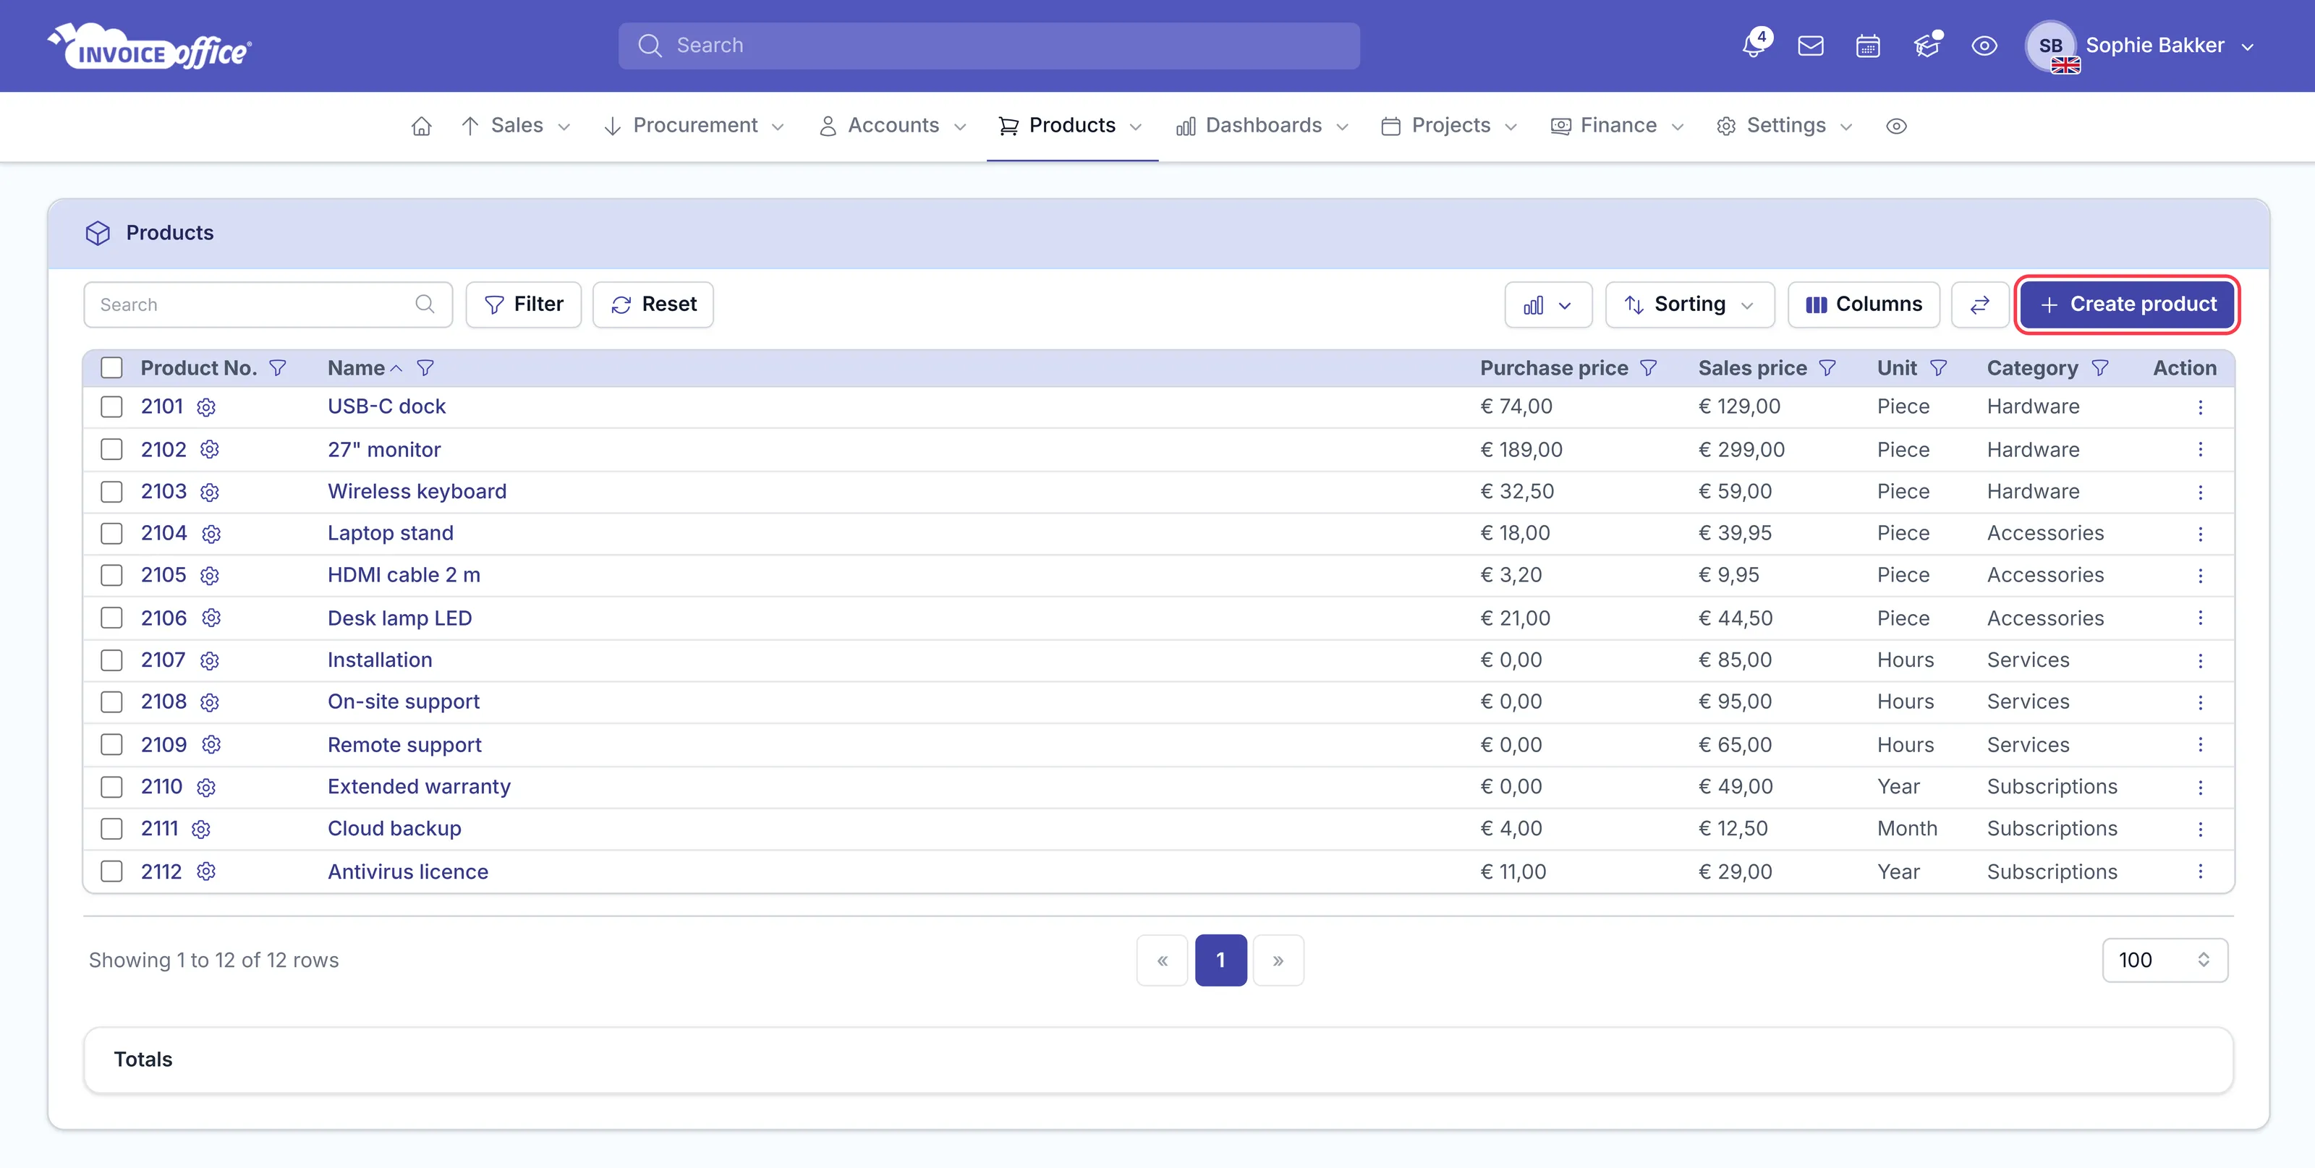Click the gear icon next to 2112

click(x=205, y=871)
